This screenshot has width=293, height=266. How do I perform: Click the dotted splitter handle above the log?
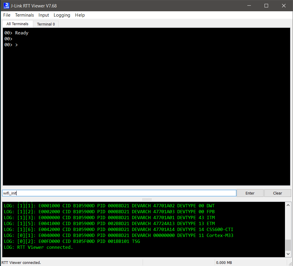tap(147, 199)
